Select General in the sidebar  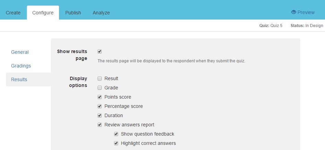20,52
